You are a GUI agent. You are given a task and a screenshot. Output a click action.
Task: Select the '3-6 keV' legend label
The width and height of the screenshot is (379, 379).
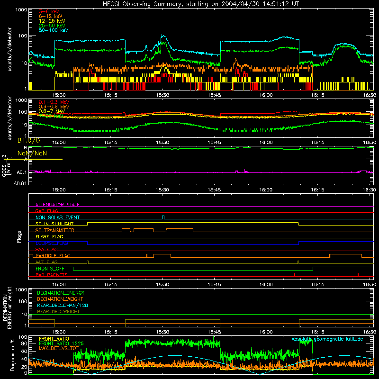(x=49, y=11)
